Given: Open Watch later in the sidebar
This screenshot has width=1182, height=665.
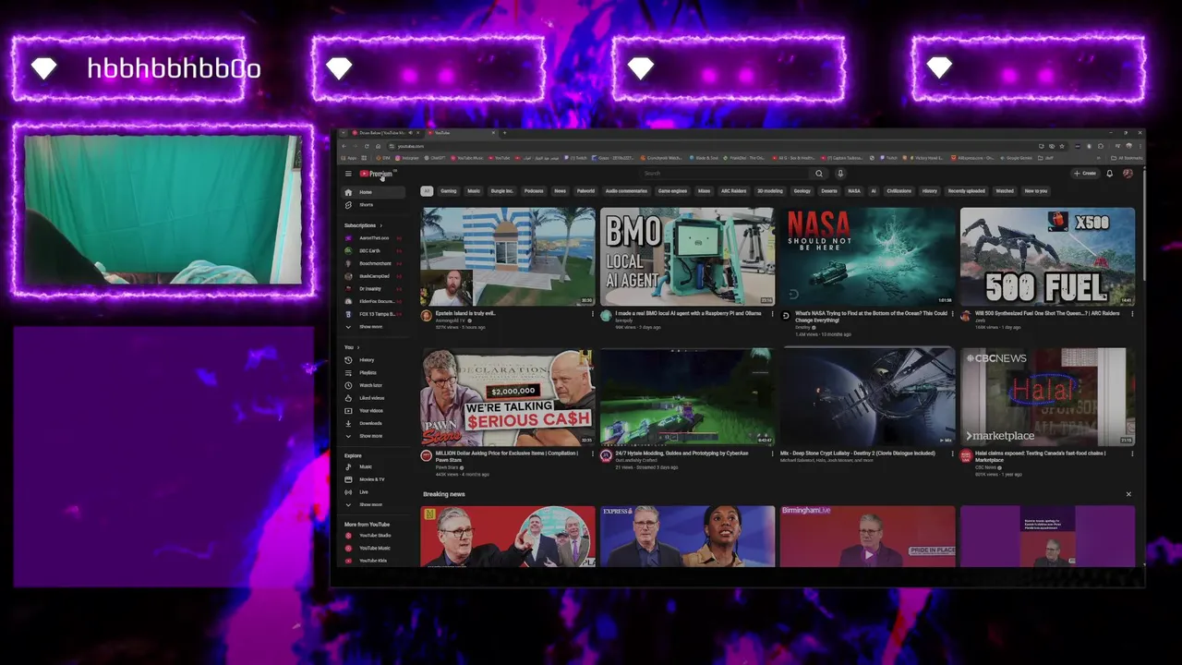Looking at the screenshot, I should (x=373, y=385).
